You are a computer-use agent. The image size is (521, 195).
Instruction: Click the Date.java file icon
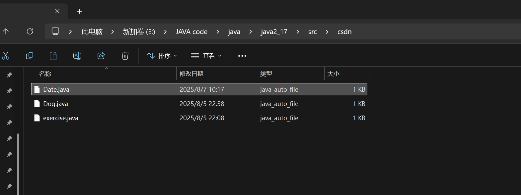tap(37, 89)
